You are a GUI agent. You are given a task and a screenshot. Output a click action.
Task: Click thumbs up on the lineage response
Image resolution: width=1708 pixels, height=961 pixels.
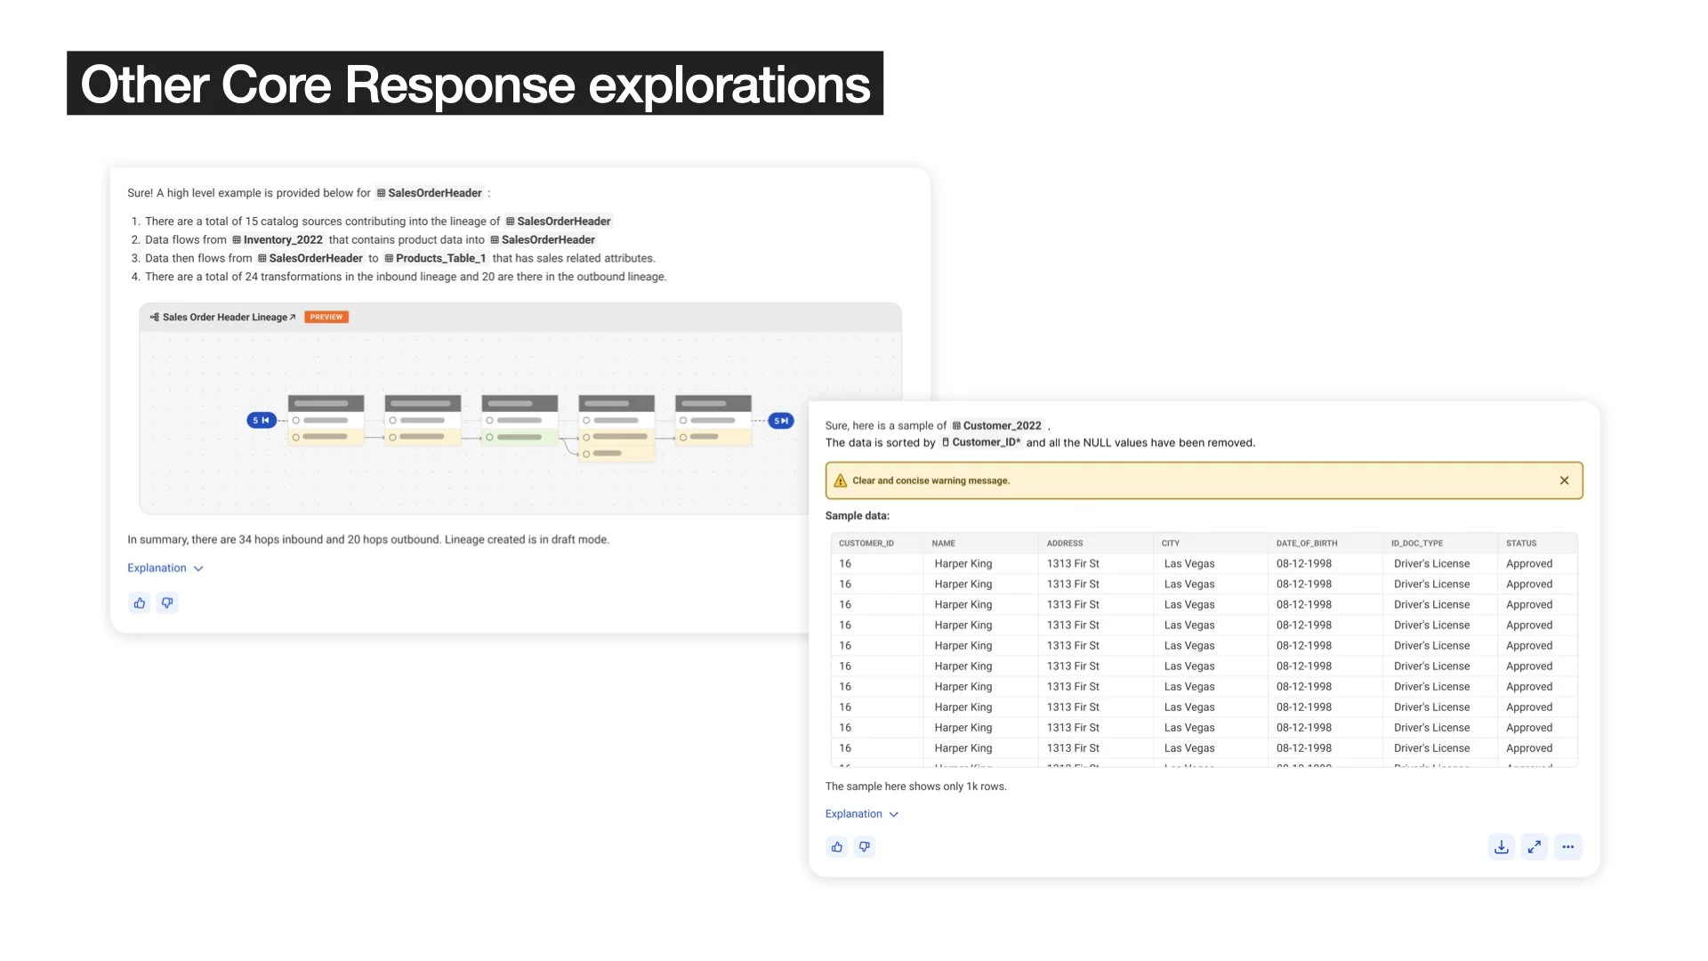[x=140, y=603]
